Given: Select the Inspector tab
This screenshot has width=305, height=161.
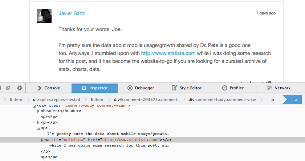Looking at the screenshot, I should (x=94, y=88).
